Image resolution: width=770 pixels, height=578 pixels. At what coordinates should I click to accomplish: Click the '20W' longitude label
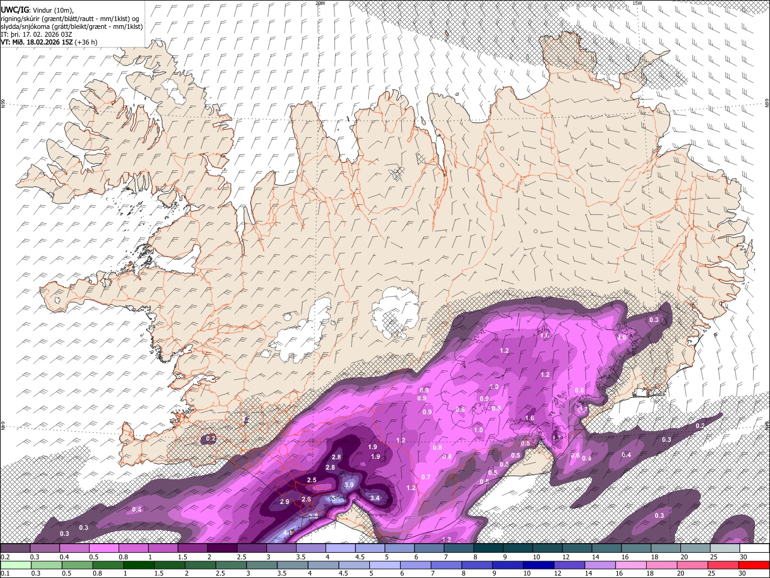[320, 3]
